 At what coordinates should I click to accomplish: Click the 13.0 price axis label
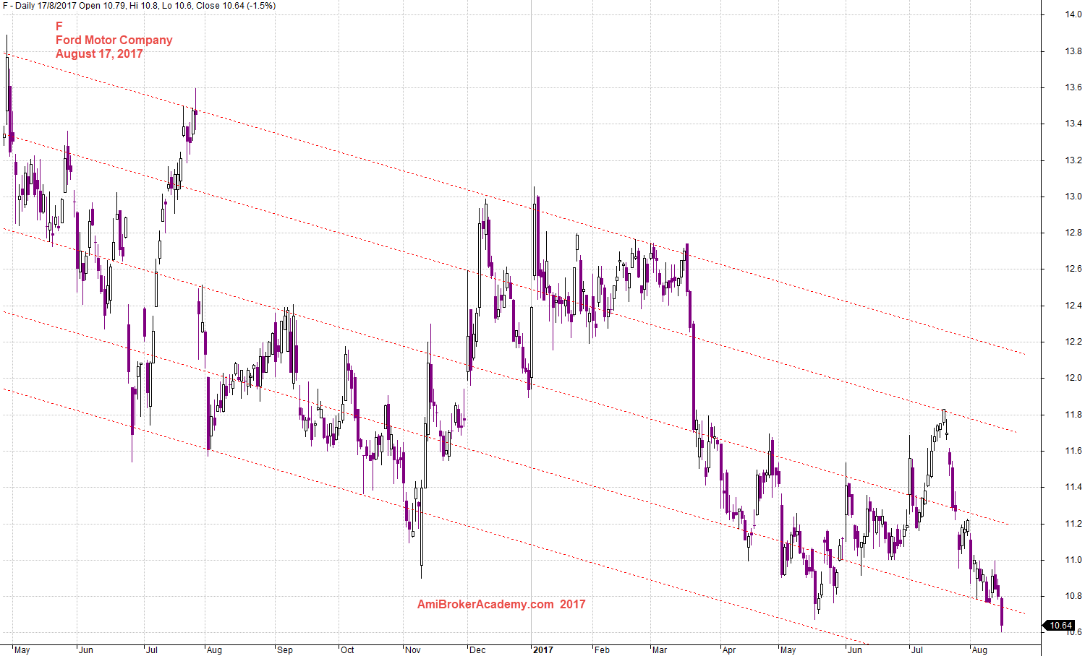1073,197
